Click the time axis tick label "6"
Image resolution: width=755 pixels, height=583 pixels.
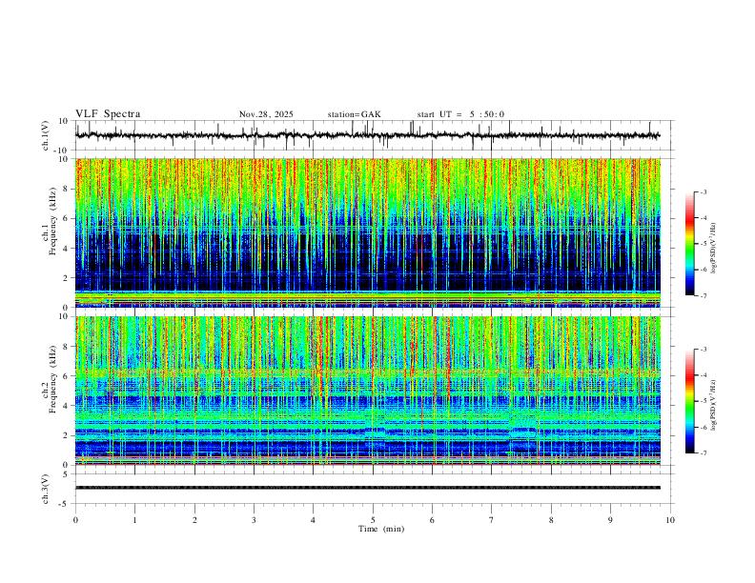[432, 520]
